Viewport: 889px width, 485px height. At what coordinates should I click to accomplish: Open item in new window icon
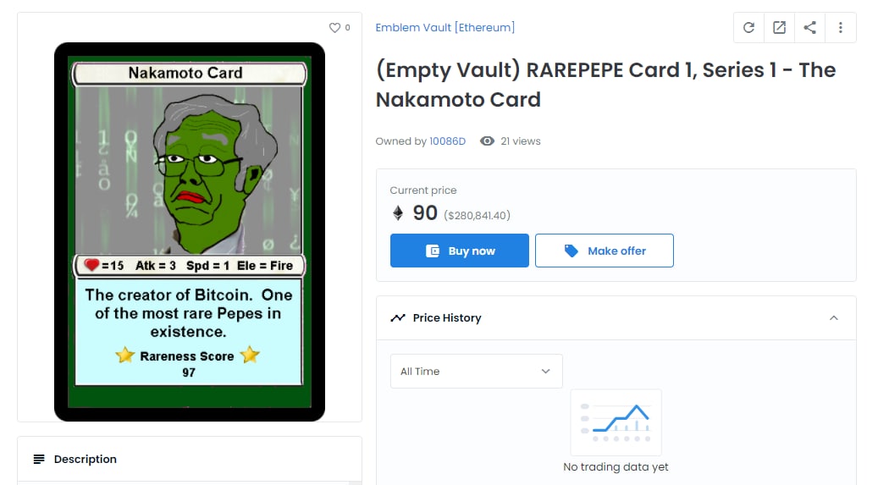pos(780,28)
